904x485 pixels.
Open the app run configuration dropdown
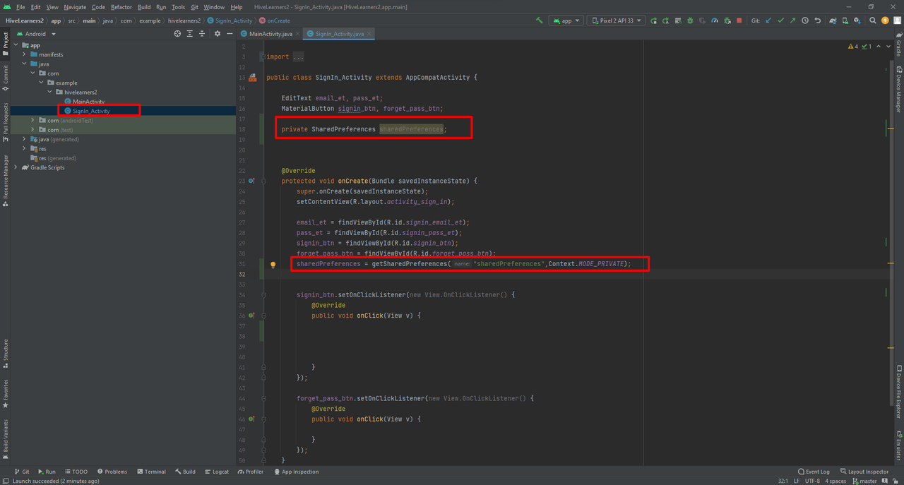pos(566,20)
